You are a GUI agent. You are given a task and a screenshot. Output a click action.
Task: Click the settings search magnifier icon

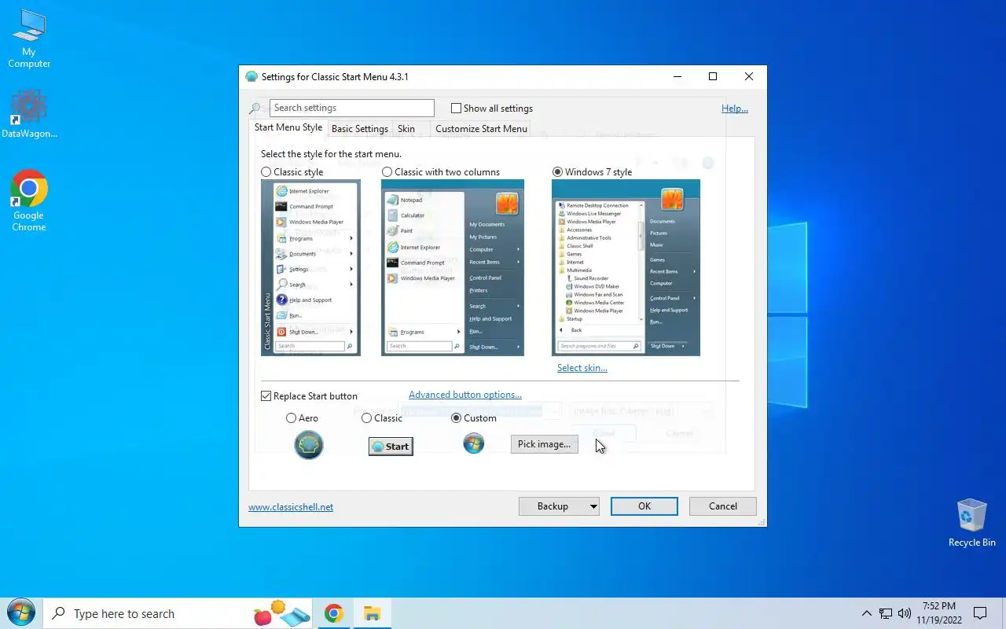255,109
